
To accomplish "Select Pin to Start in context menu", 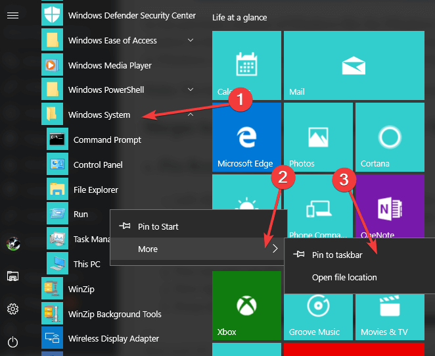I will coord(197,226).
